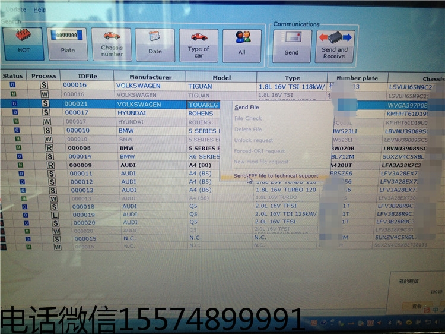Click the blue ROHENS model cell

[x=201, y=113]
